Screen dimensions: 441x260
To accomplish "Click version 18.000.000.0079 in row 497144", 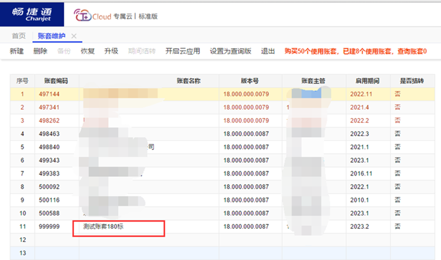I will pos(246,94).
